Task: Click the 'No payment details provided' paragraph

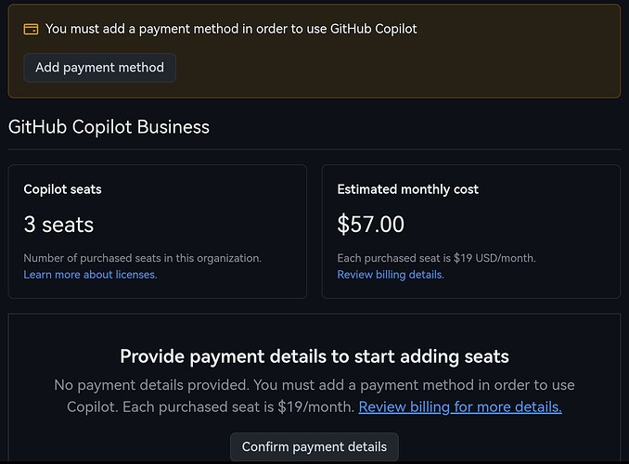Action: (x=314, y=395)
